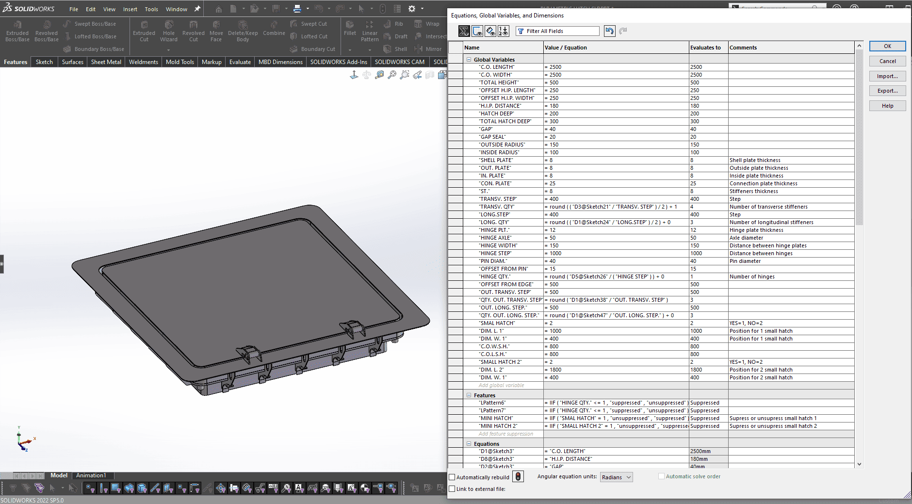Viewport: 912px width, 504px height.
Task: Check the Link to external file option
Action: pyautogui.click(x=452, y=489)
